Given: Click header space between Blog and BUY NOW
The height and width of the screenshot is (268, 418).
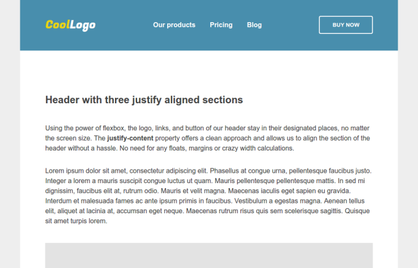Looking at the screenshot, I should pyautogui.click(x=290, y=25).
